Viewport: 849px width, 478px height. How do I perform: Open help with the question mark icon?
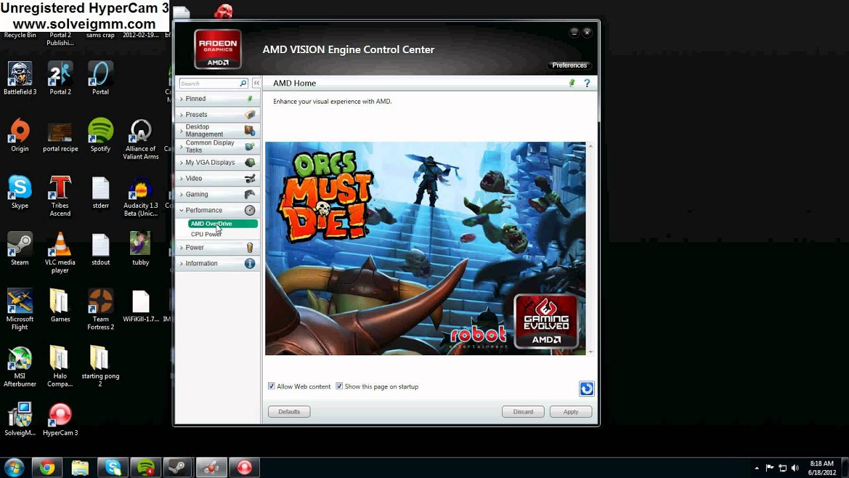(x=587, y=83)
